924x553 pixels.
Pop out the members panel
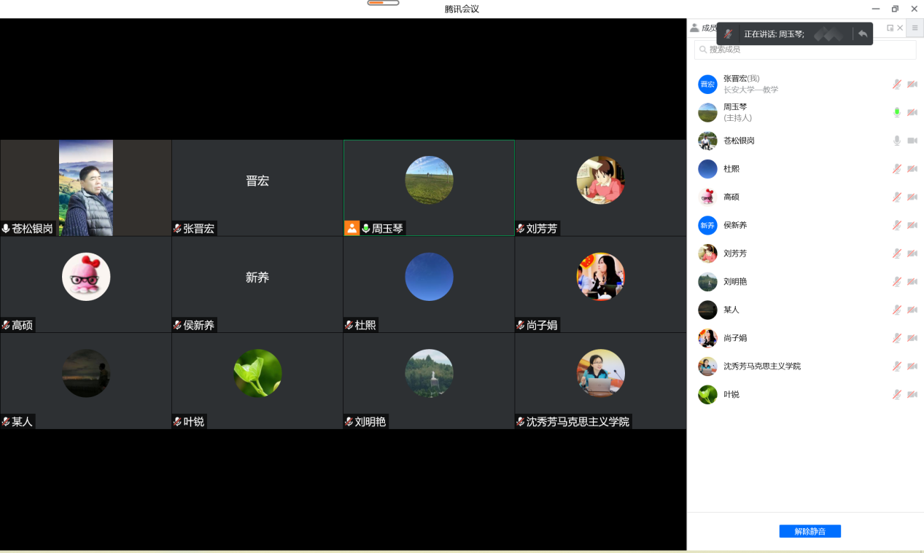click(x=890, y=28)
